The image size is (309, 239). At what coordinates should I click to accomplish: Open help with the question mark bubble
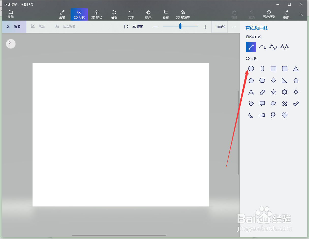pyautogui.click(x=11, y=44)
